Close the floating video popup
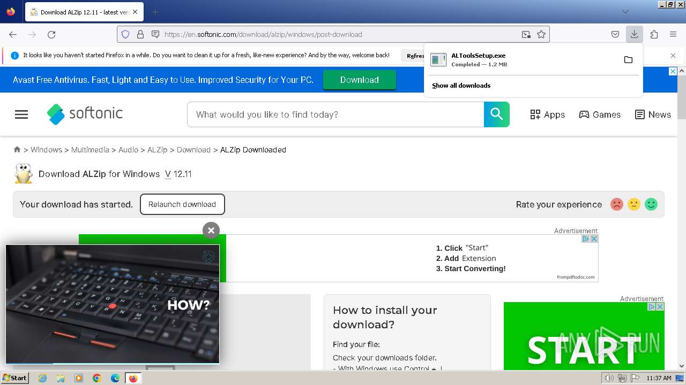 [211, 230]
